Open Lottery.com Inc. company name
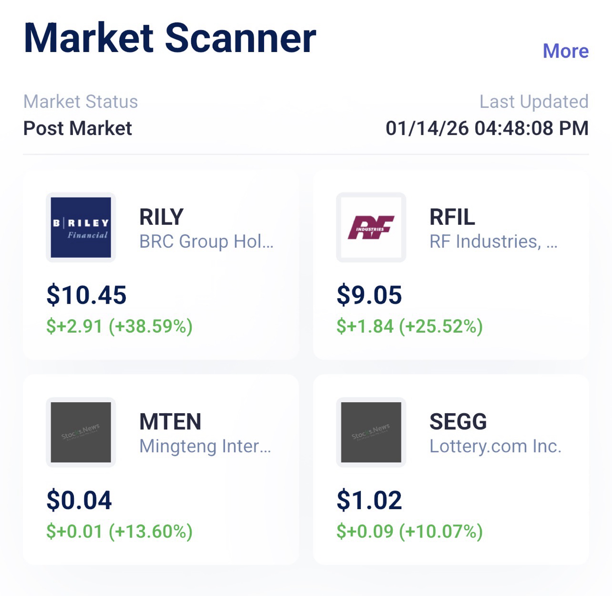This screenshot has height=596, width=612. [x=496, y=446]
